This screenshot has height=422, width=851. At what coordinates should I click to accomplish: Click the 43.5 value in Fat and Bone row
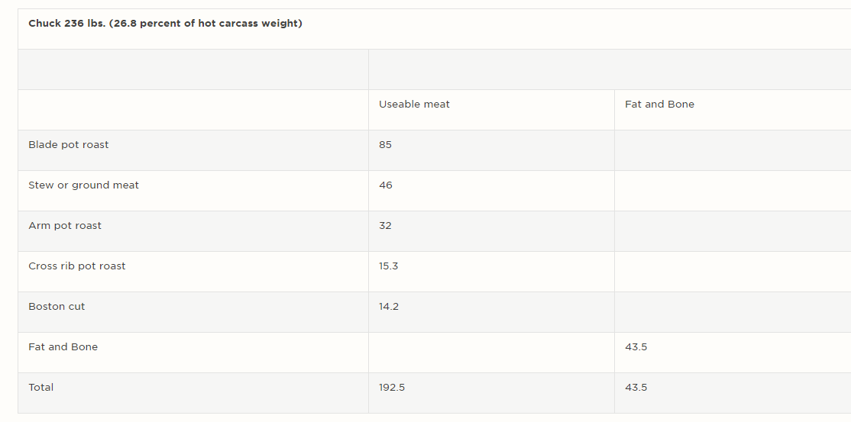(636, 347)
